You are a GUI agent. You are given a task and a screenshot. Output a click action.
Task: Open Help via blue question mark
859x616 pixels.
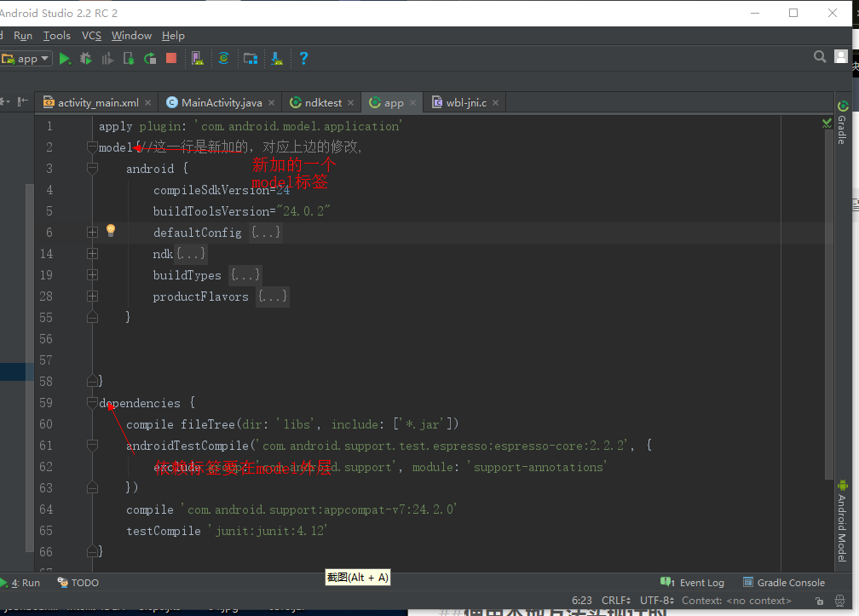pos(303,59)
